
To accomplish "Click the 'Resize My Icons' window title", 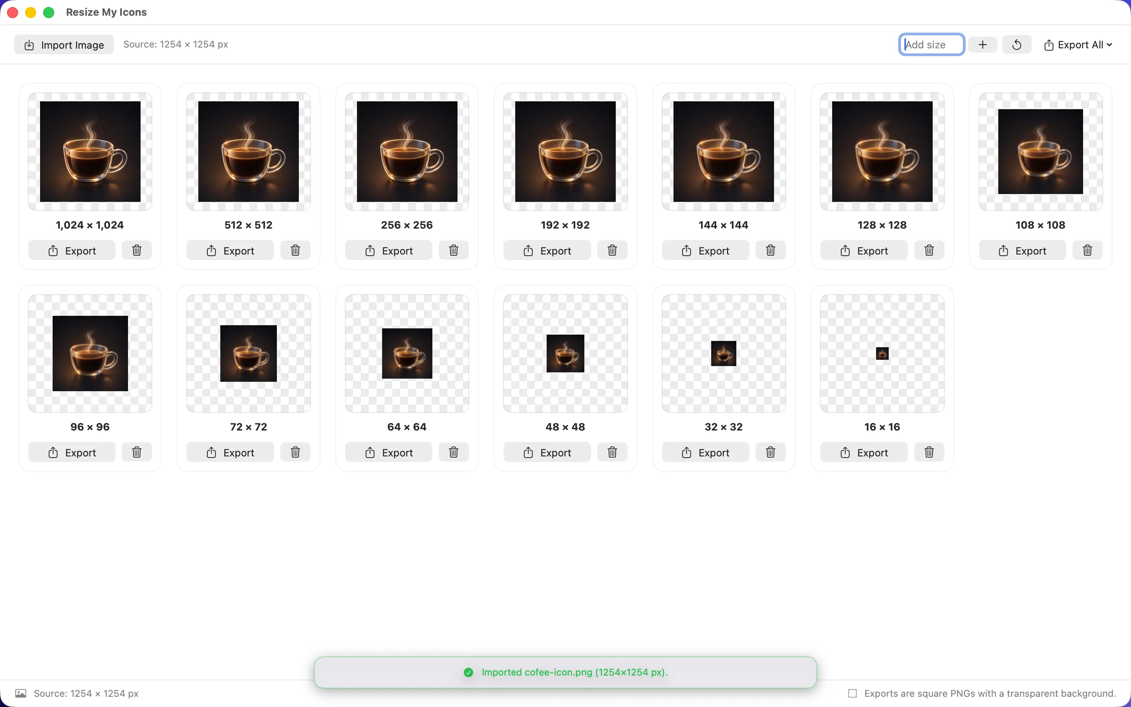I will click(106, 12).
